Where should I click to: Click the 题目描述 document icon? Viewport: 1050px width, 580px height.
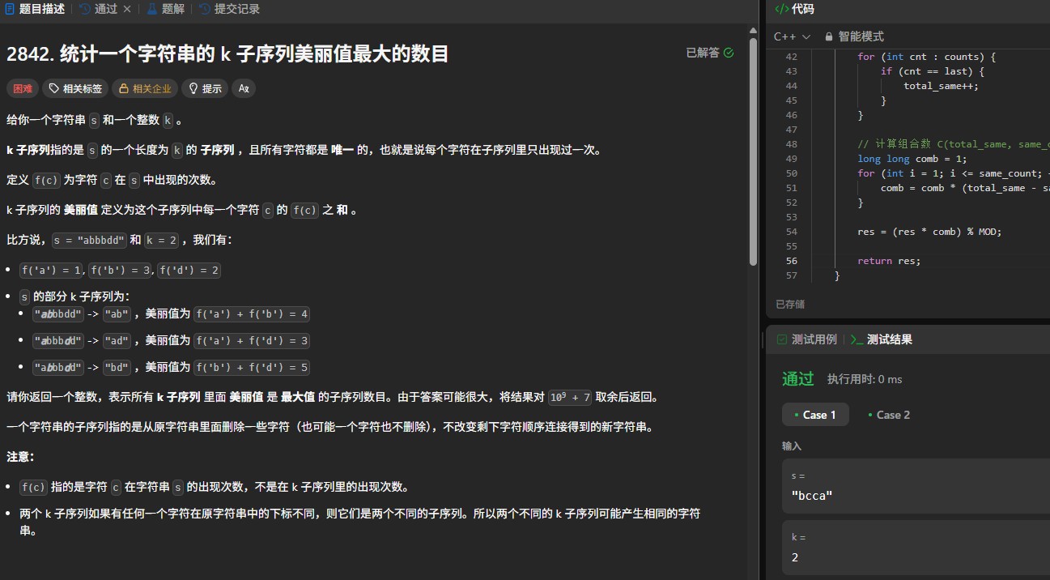click(x=10, y=9)
